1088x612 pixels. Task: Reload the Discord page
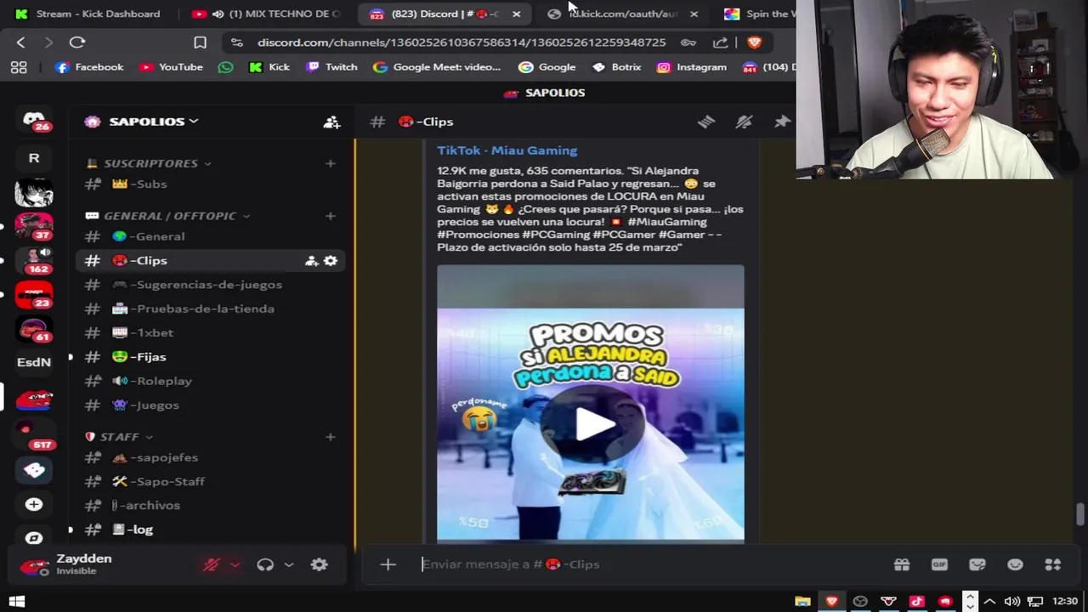77,42
